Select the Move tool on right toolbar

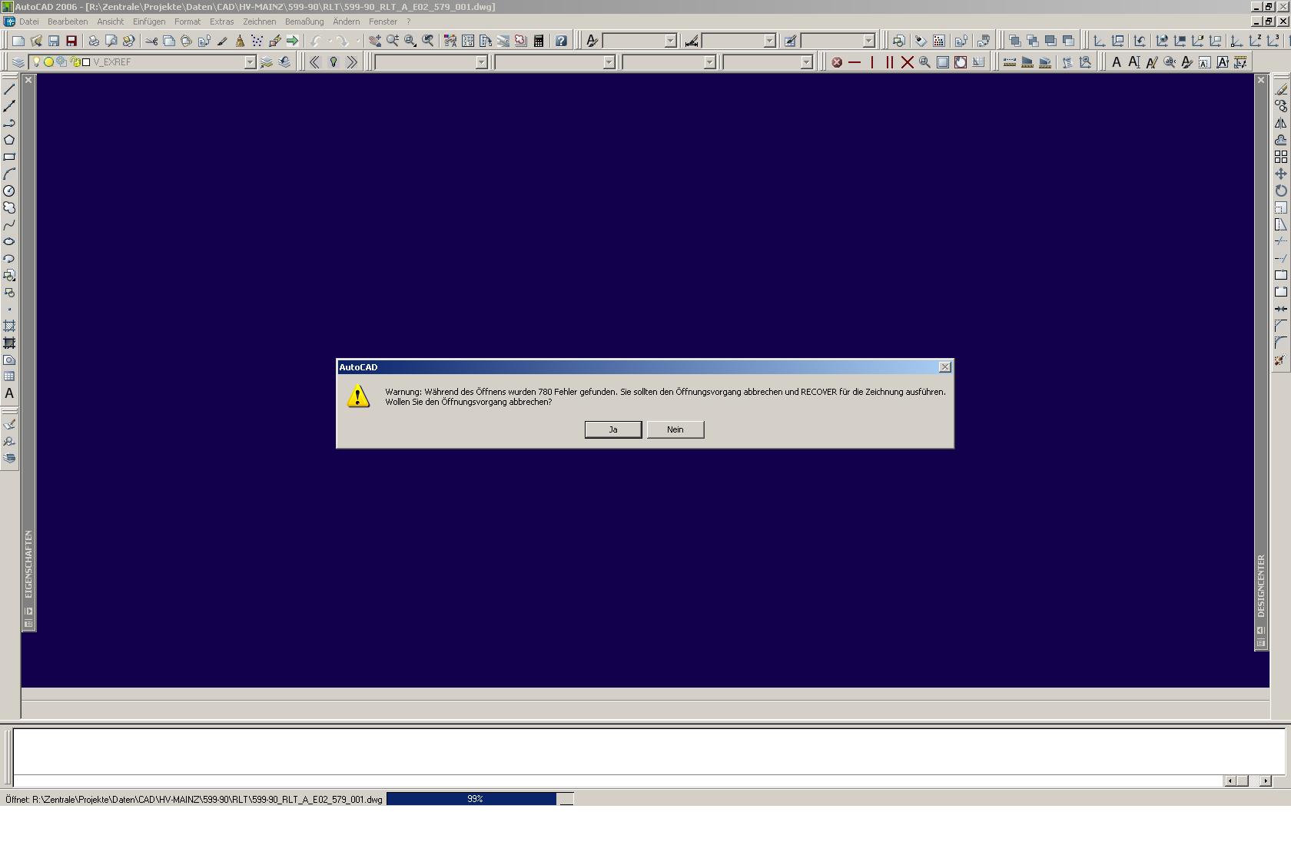click(x=1280, y=174)
